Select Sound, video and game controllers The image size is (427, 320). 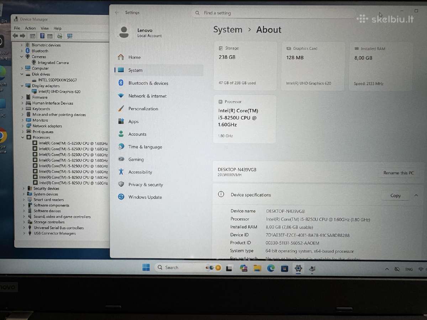pos(62,217)
